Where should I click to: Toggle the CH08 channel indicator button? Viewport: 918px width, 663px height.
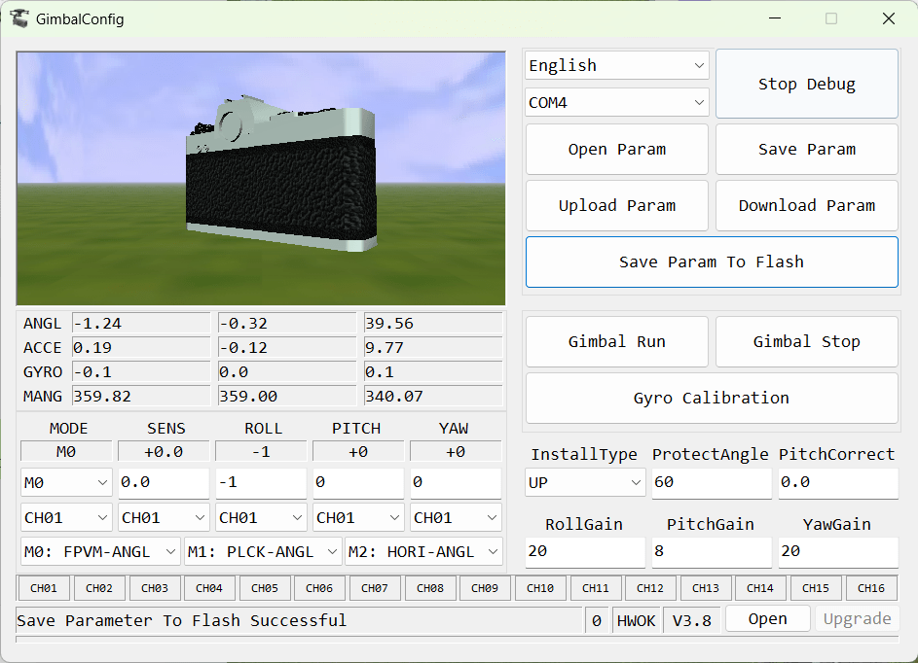point(429,588)
